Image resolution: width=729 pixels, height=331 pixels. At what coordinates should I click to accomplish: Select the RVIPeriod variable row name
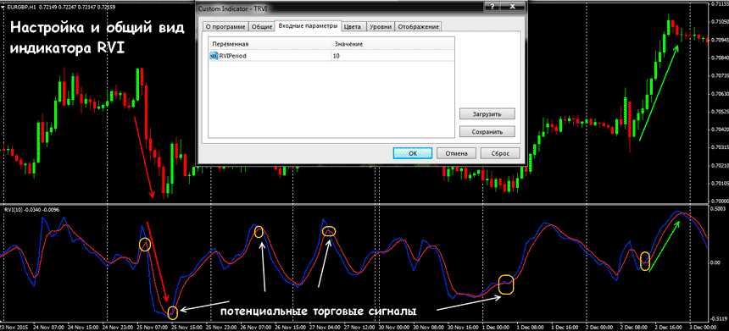[232, 56]
